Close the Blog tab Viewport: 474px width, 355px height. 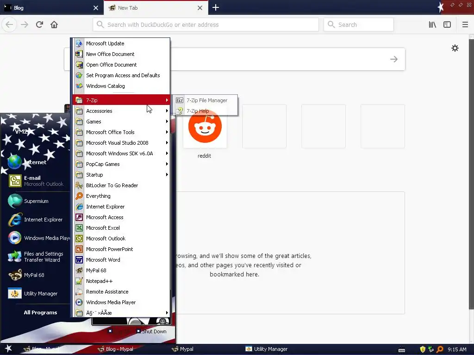(95, 8)
